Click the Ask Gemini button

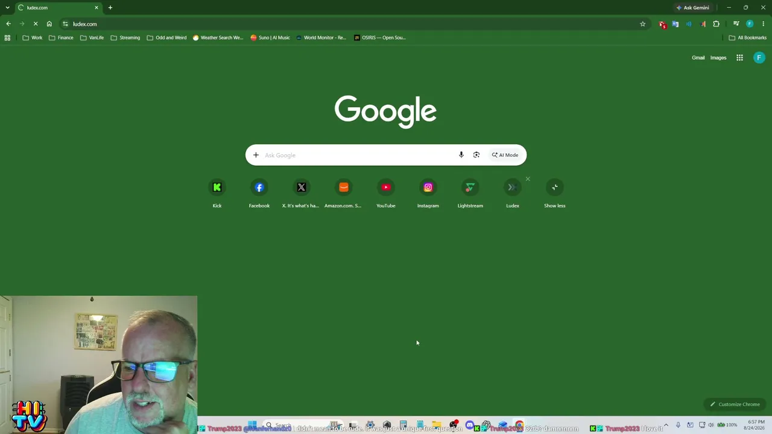pos(692,8)
